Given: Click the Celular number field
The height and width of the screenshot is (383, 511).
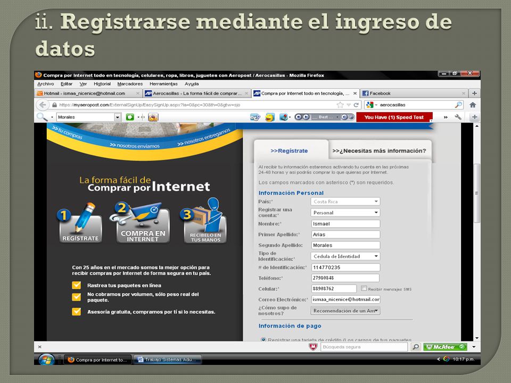Looking at the screenshot, I should pos(334,288).
